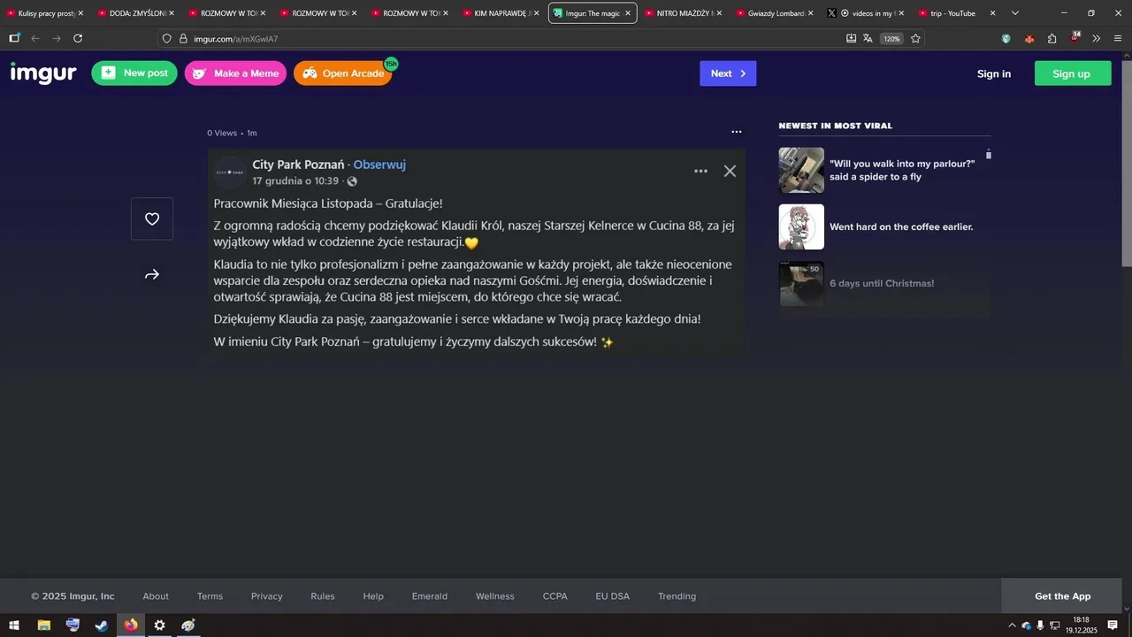1132x637 pixels.
Task: Open the Rules footer link
Action: (x=323, y=596)
